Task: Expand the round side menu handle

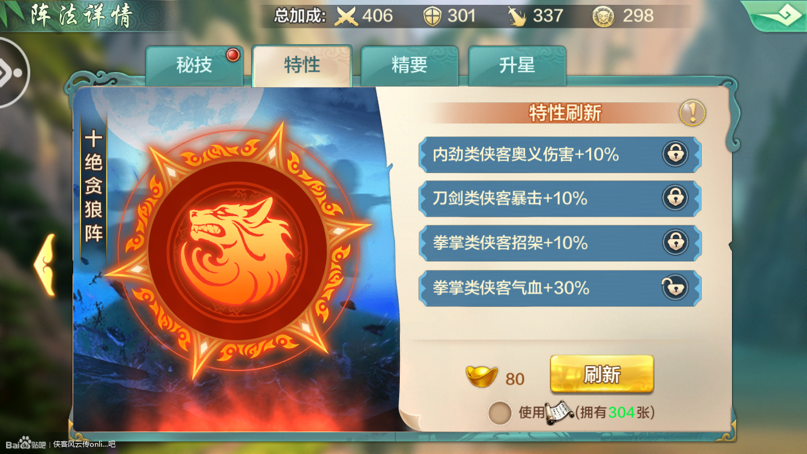Action: [x=12, y=73]
